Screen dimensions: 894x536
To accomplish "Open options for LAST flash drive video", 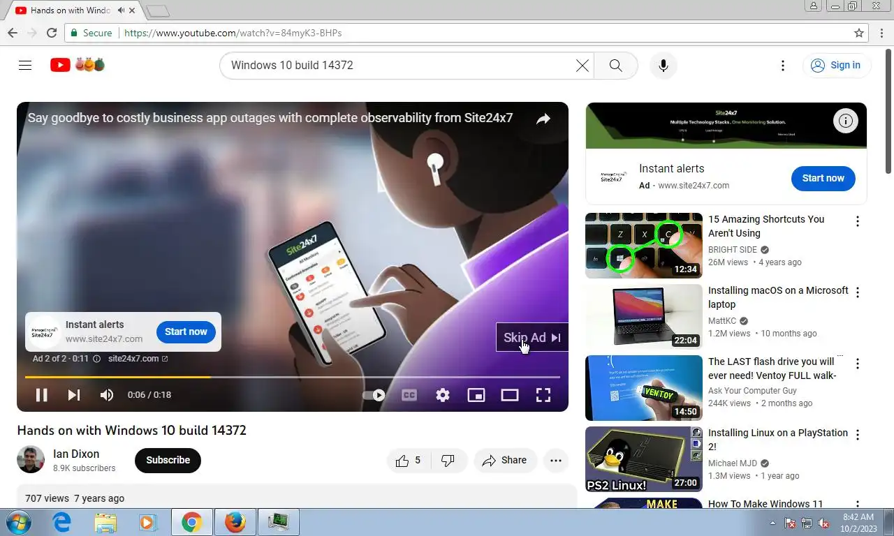I will tap(857, 364).
